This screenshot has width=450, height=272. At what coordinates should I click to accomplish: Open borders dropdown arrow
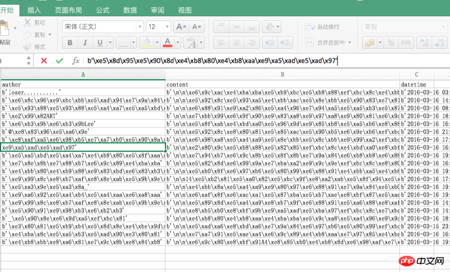133,43
